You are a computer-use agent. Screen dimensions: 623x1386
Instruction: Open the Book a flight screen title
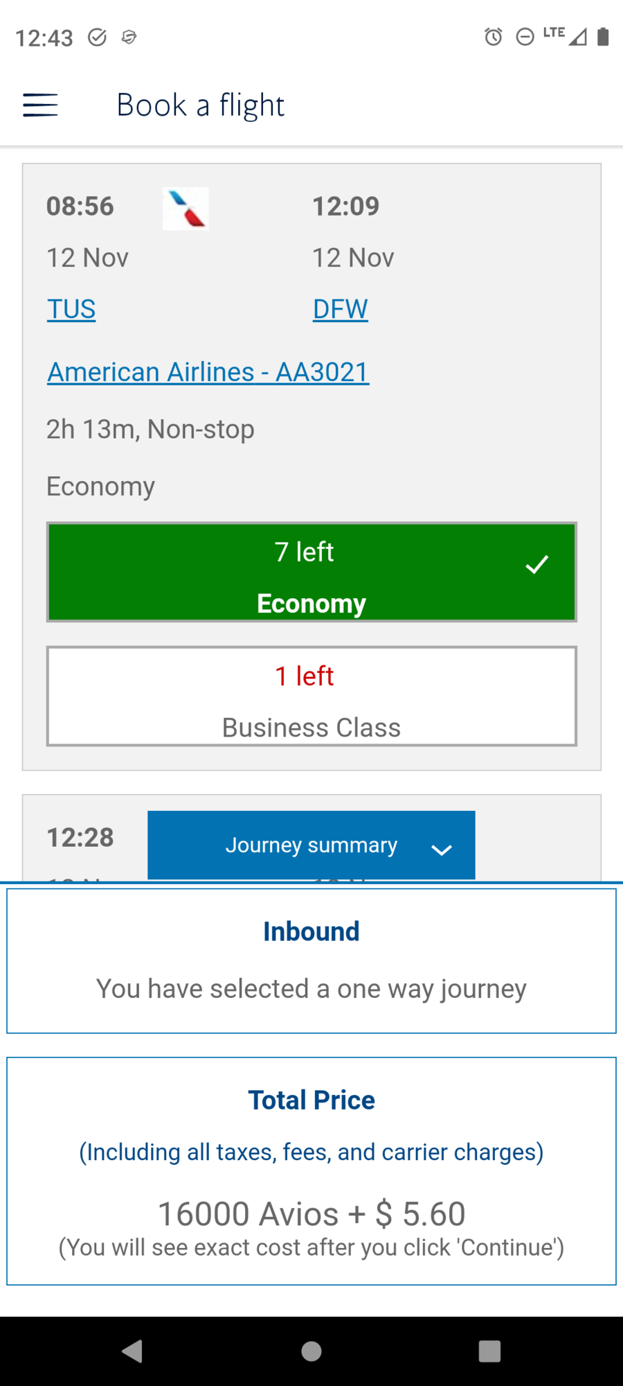click(x=200, y=105)
